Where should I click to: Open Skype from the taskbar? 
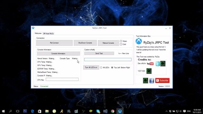[98, 111]
